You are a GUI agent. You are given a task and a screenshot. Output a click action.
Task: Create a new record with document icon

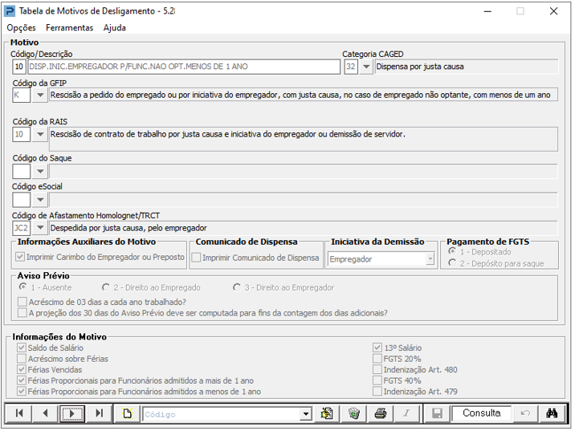pos(127,414)
